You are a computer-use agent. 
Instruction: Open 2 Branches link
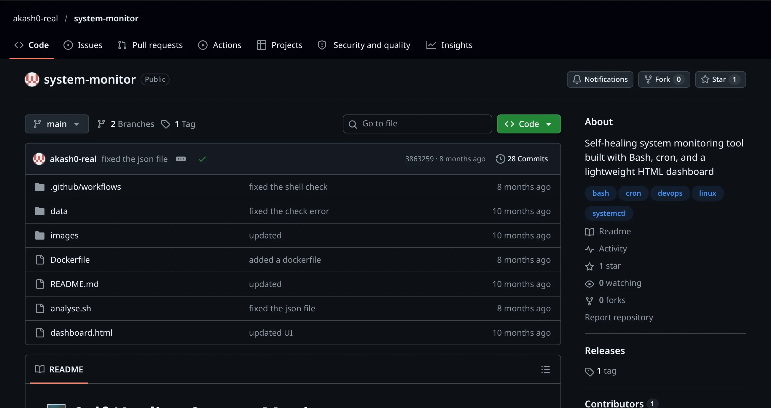[126, 124]
